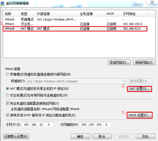Expand the bridged-to adapter dropdown
The image size is (158, 141).
124,81
